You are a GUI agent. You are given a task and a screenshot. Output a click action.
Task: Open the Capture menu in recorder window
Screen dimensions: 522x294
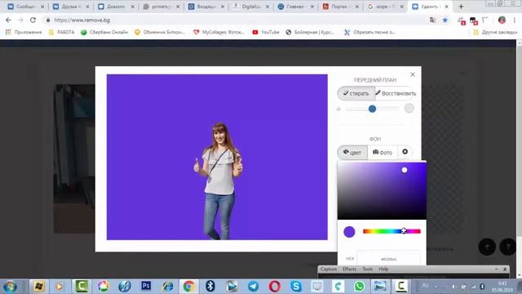[x=329, y=269]
